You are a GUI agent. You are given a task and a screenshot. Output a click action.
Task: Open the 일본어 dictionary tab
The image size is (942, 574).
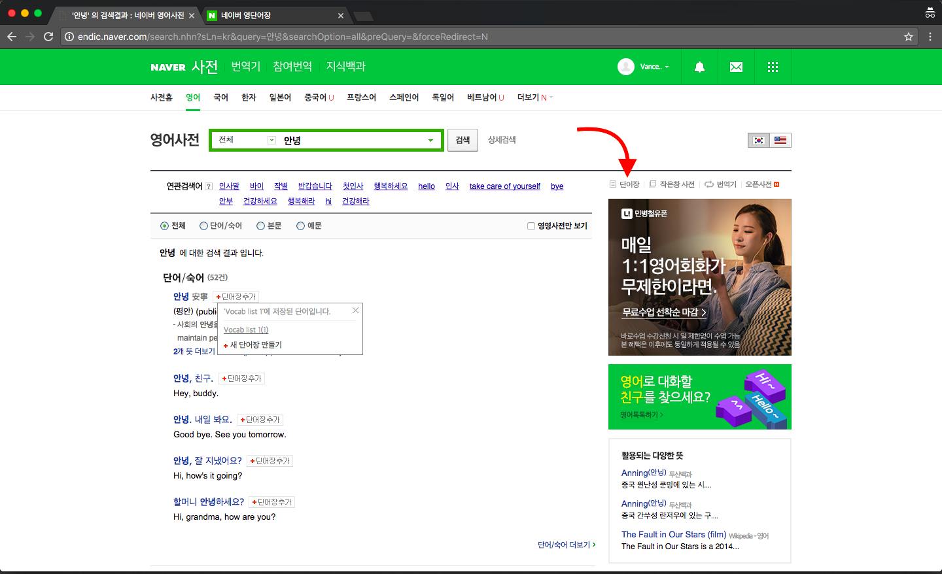point(280,97)
